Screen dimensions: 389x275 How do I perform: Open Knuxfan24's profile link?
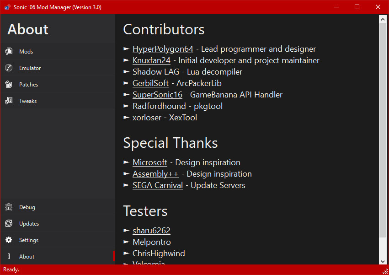[x=151, y=60]
